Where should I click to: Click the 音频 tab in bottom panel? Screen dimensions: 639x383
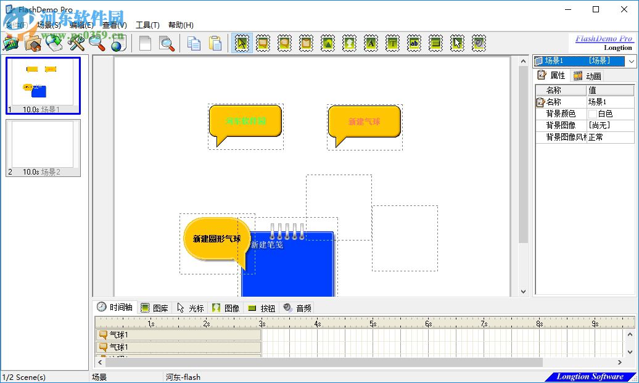click(x=302, y=307)
